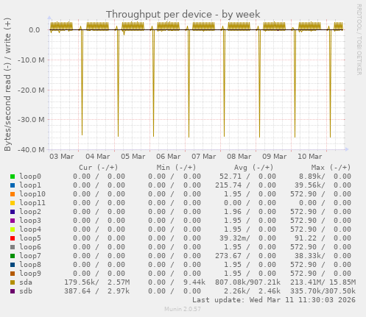Click the loop4 lime color swatch
The height and width of the screenshot is (317, 366).
click(x=13, y=229)
